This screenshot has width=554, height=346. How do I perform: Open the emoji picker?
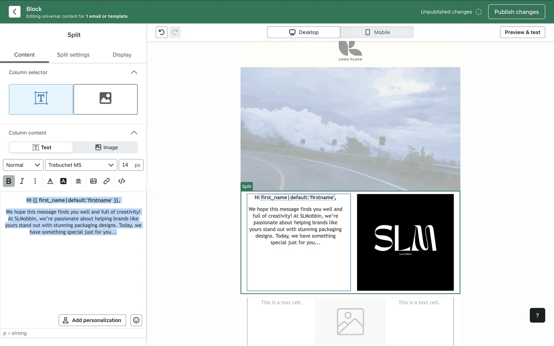(x=136, y=320)
